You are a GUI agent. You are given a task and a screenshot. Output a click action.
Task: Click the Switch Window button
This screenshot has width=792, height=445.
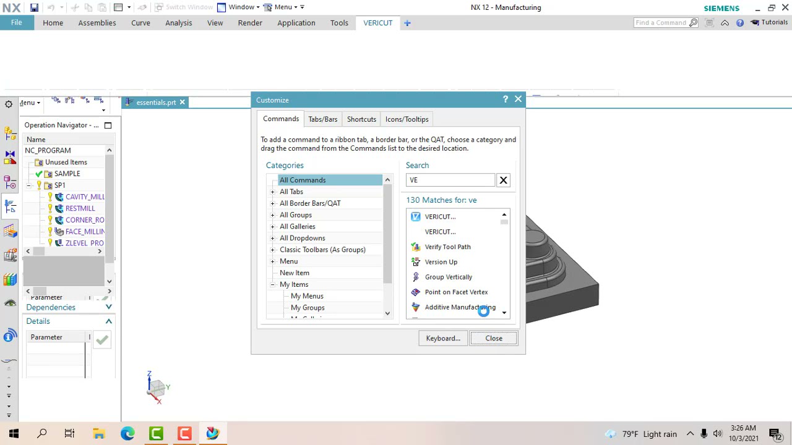[184, 7]
